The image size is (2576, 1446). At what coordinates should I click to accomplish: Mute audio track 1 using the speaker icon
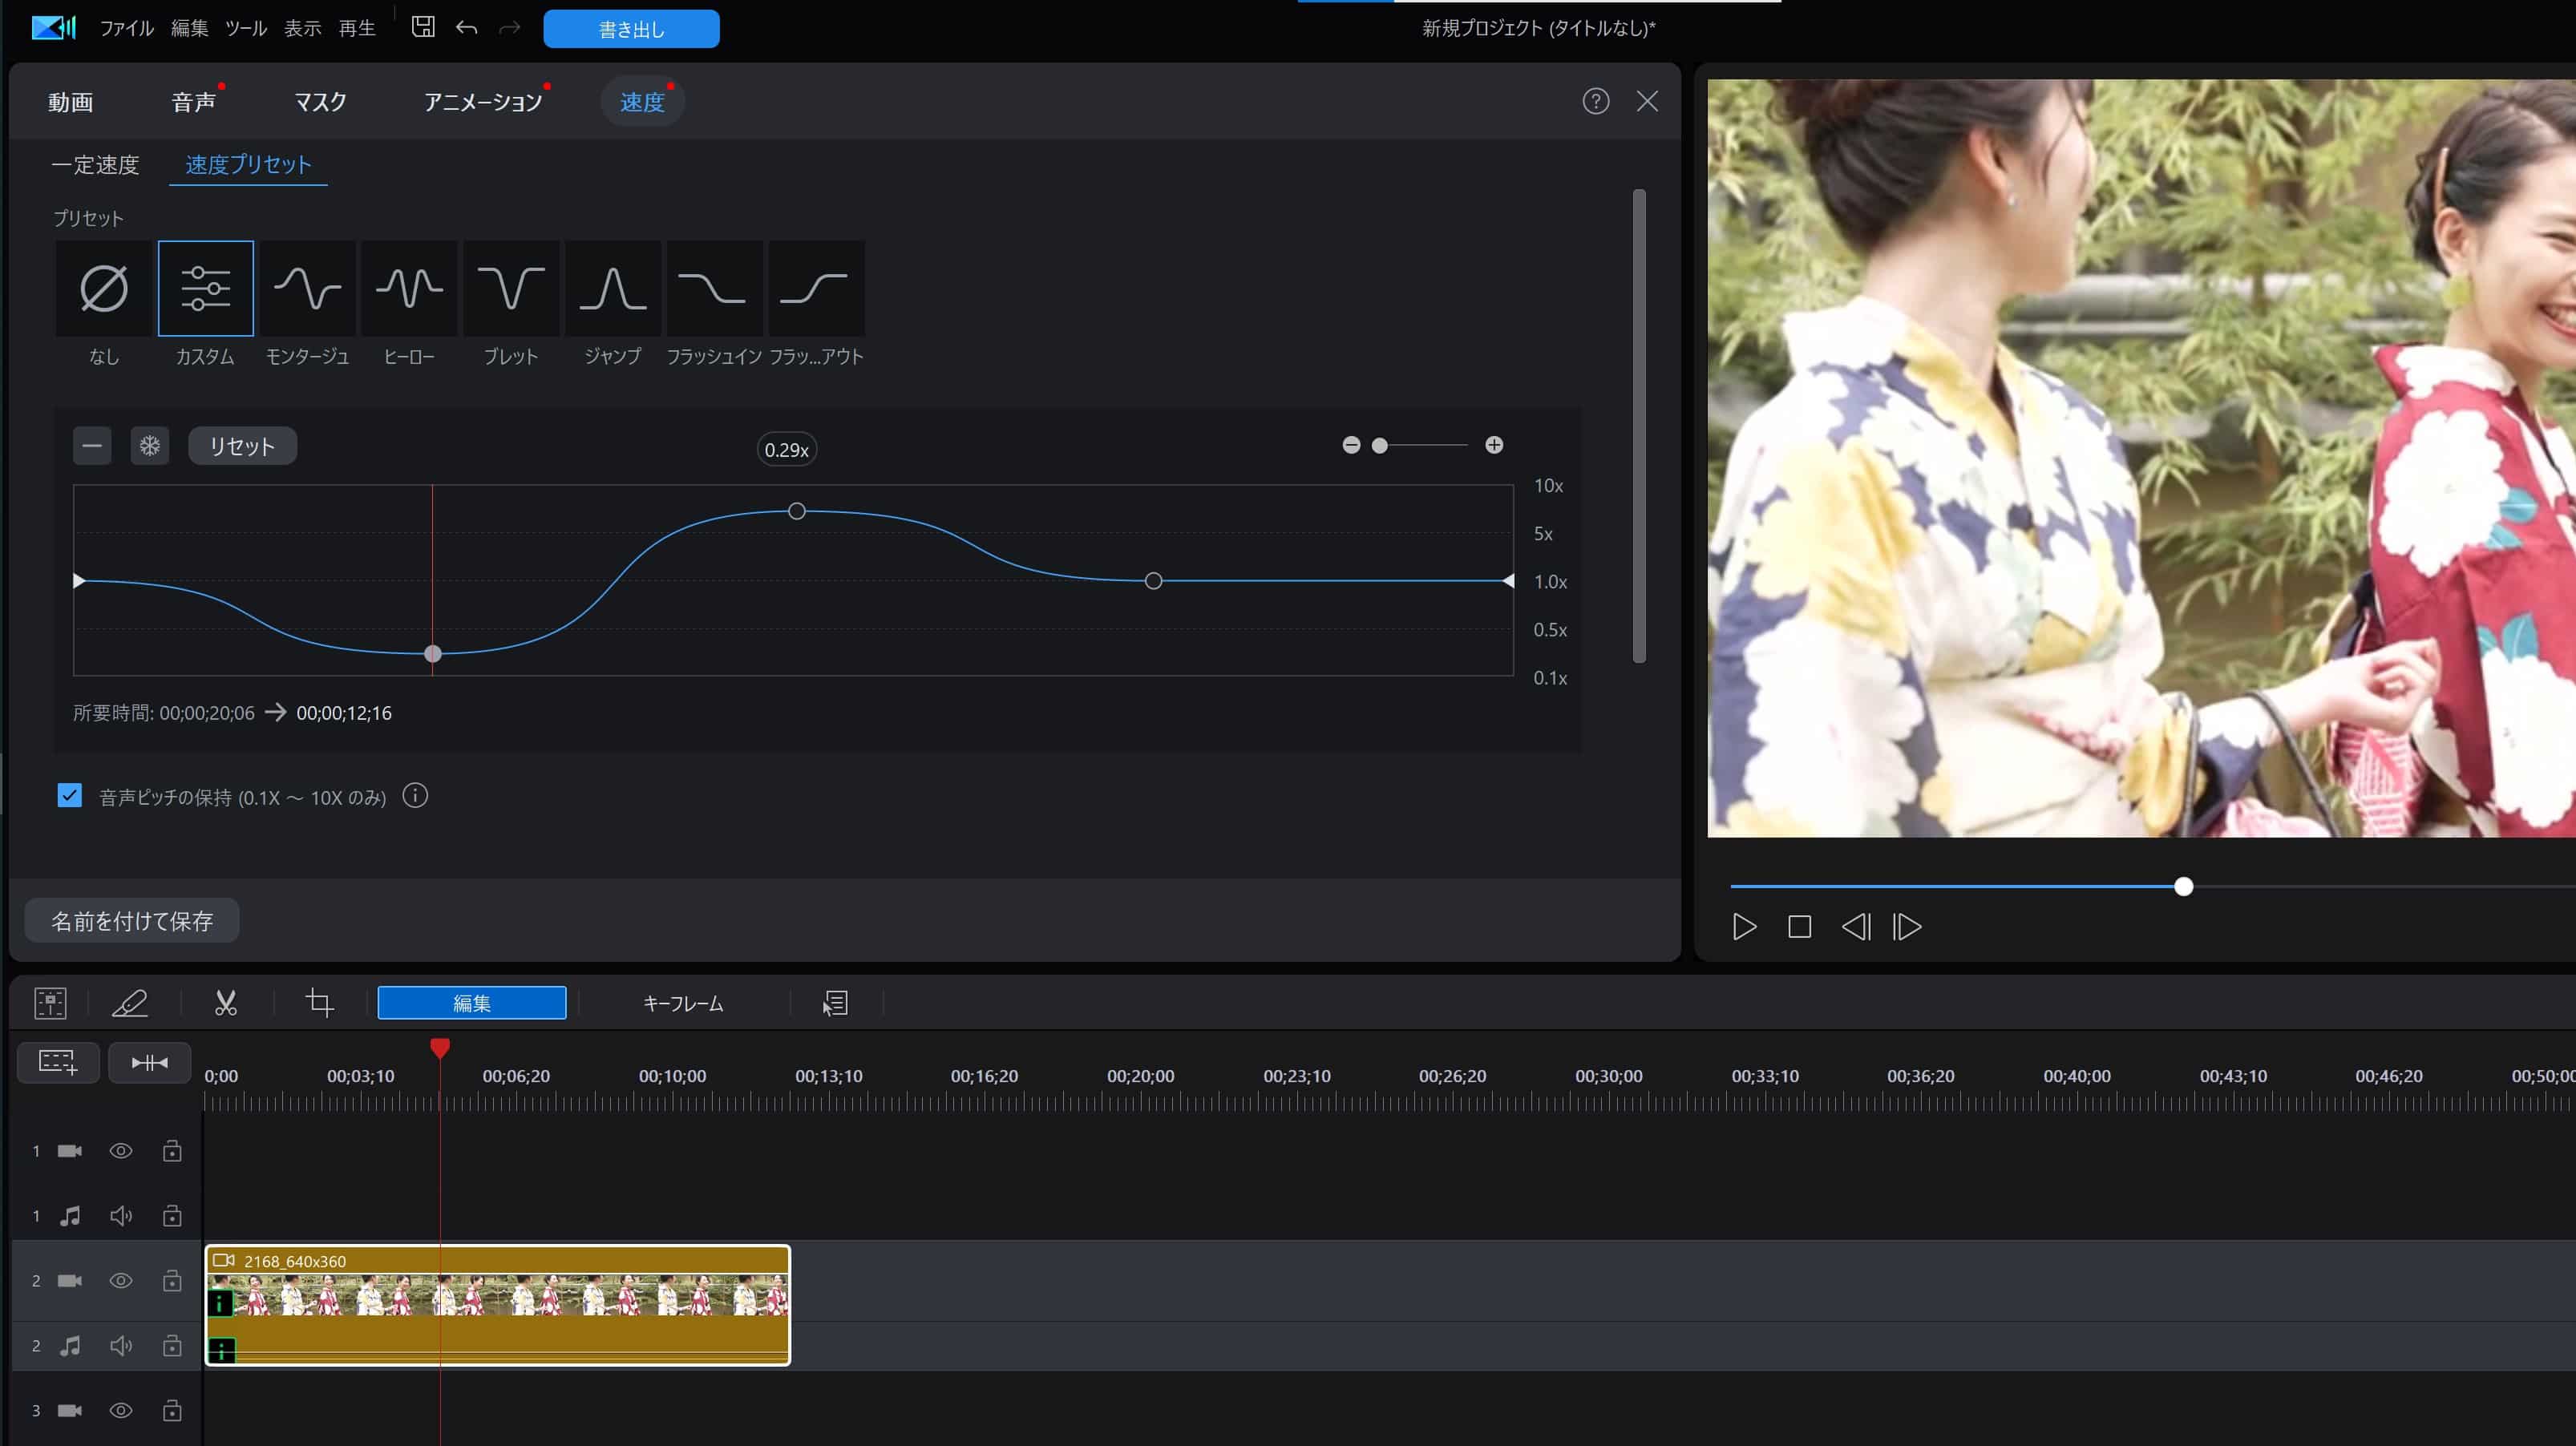[x=121, y=1216]
